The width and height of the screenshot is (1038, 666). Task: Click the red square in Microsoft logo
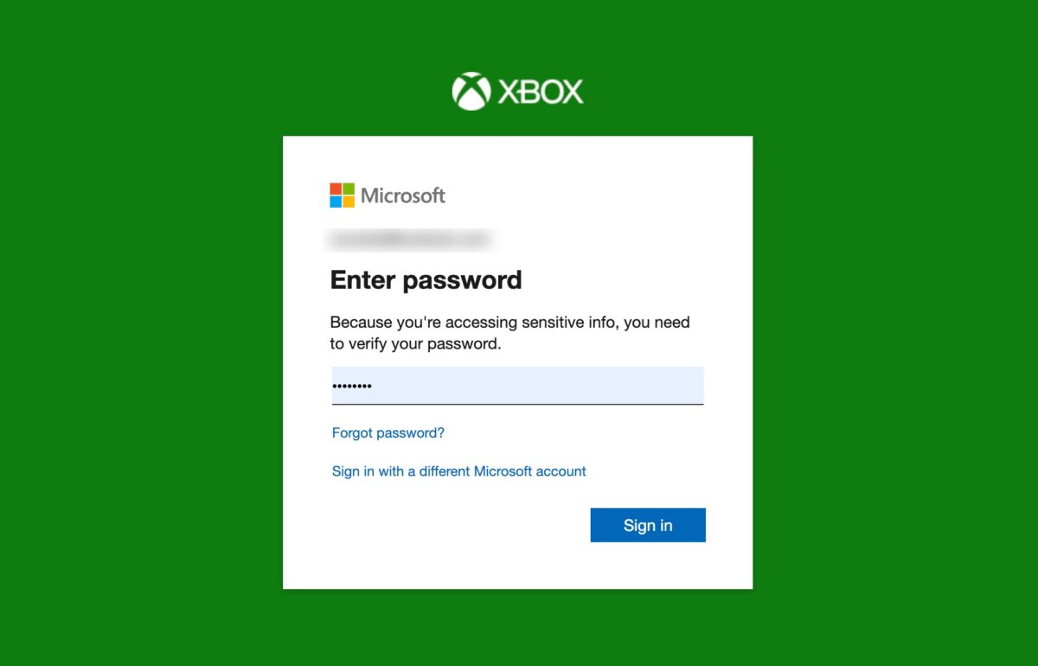pyautogui.click(x=336, y=189)
